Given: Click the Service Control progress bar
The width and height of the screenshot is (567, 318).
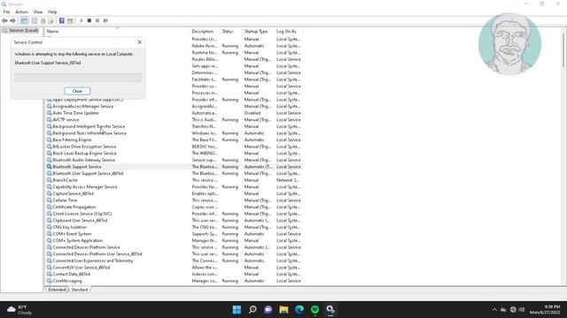Looking at the screenshot, I should [78, 78].
